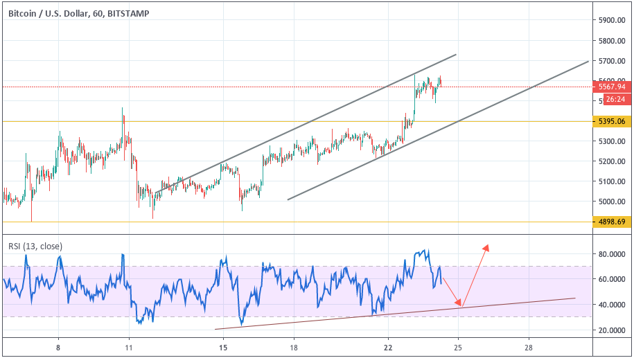Click the 5900.00 price axis label

612,20
